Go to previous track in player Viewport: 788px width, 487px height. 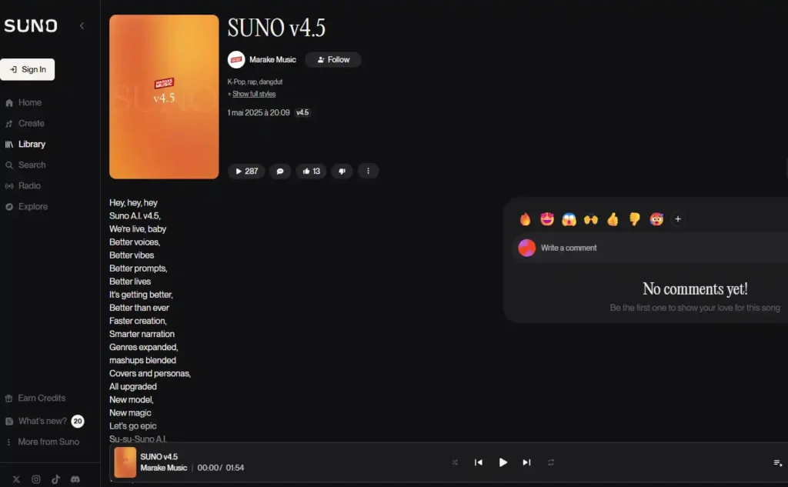(479, 462)
